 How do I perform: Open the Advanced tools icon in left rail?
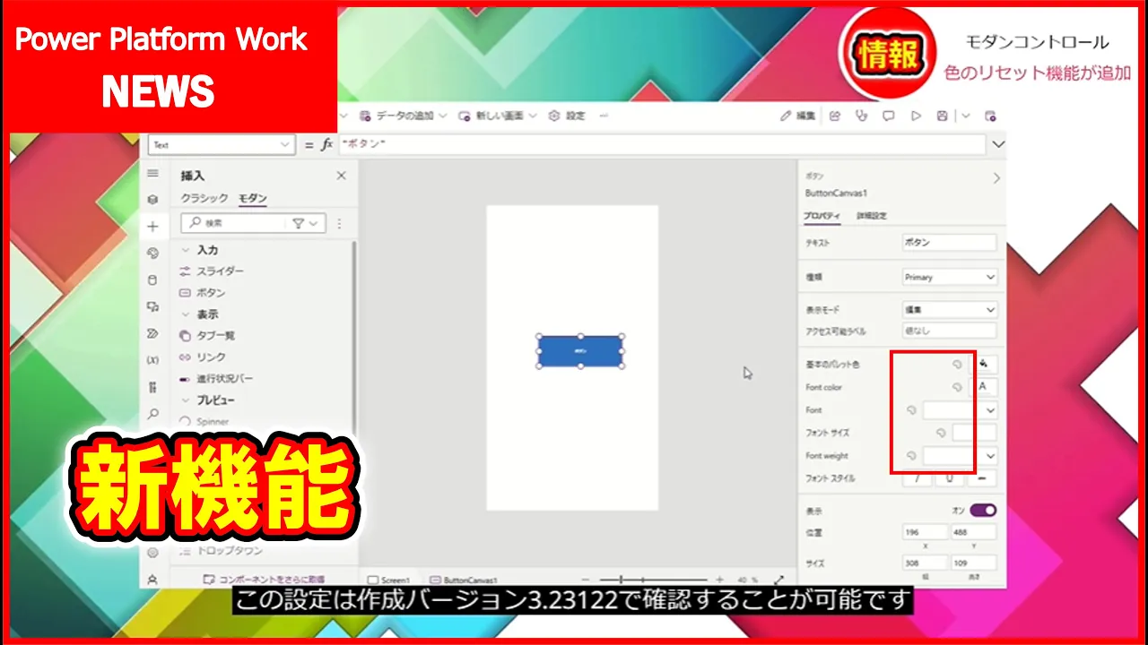point(152,387)
